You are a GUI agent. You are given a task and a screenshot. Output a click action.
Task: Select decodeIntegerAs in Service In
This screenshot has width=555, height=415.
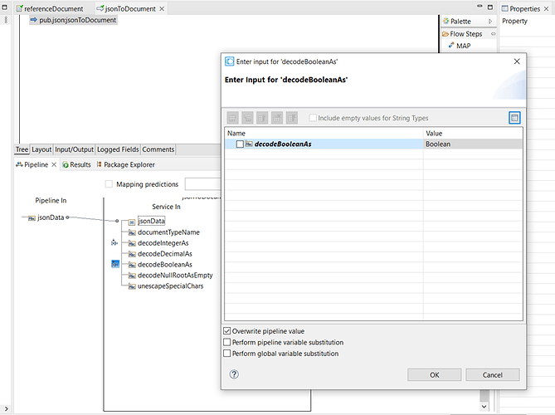[163, 243]
